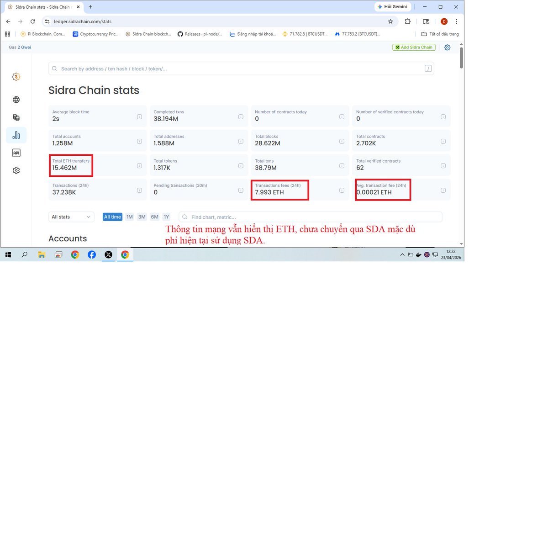Open Sidra Chain blockchain bookmark
548x545 pixels.
pyautogui.click(x=148, y=34)
